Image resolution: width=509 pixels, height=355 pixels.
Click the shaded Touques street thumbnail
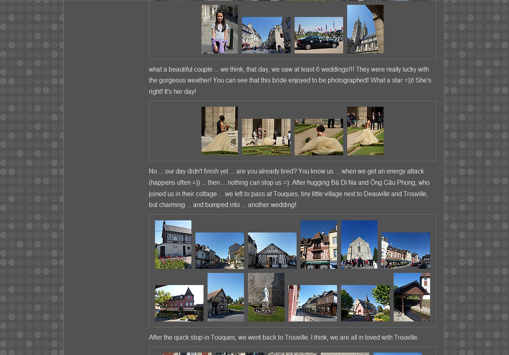219,251
